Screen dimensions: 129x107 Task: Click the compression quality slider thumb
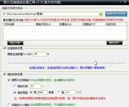pyautogui.click(x=96, y=63)
